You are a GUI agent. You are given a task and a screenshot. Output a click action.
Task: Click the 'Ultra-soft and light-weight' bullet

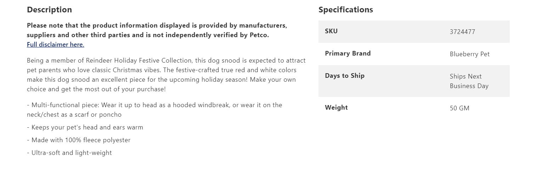tap(72, 153)
